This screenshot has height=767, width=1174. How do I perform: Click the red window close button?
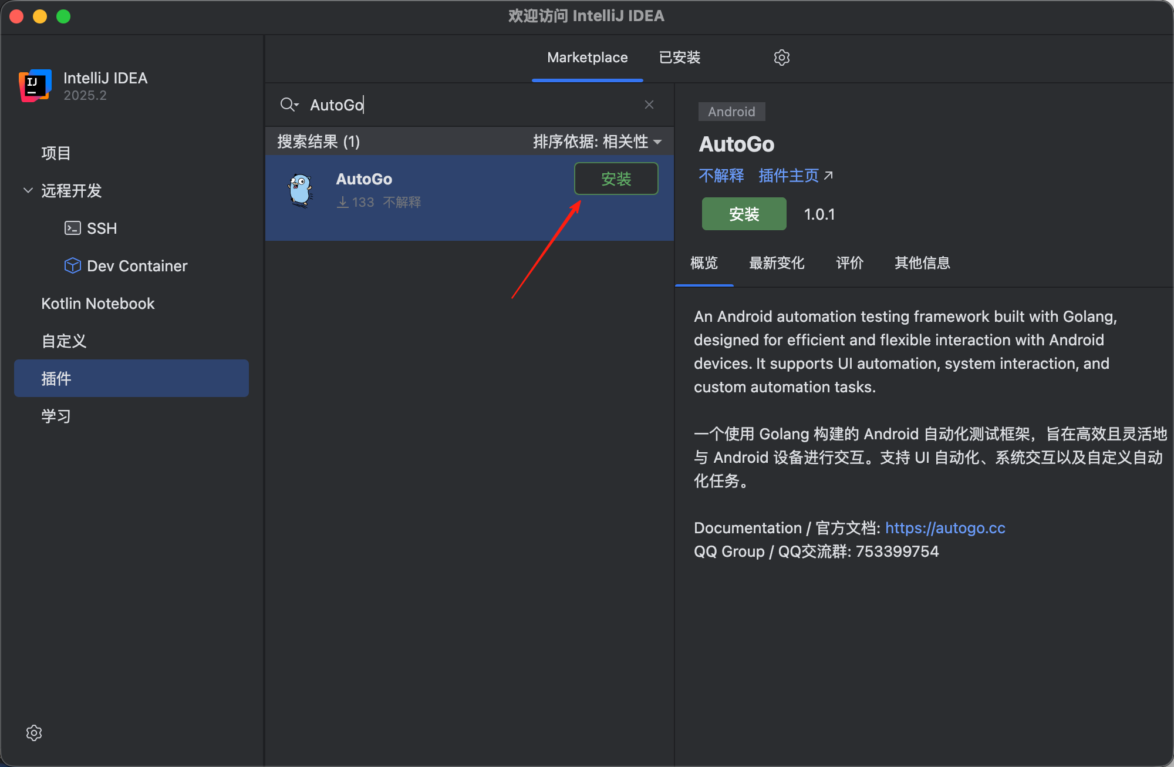coord(16,16)
